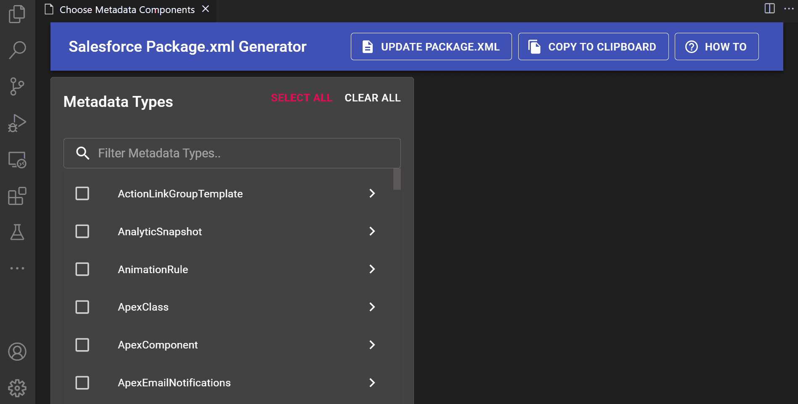Check the AnalyticSnapshot checkbox

pos(82,231)
